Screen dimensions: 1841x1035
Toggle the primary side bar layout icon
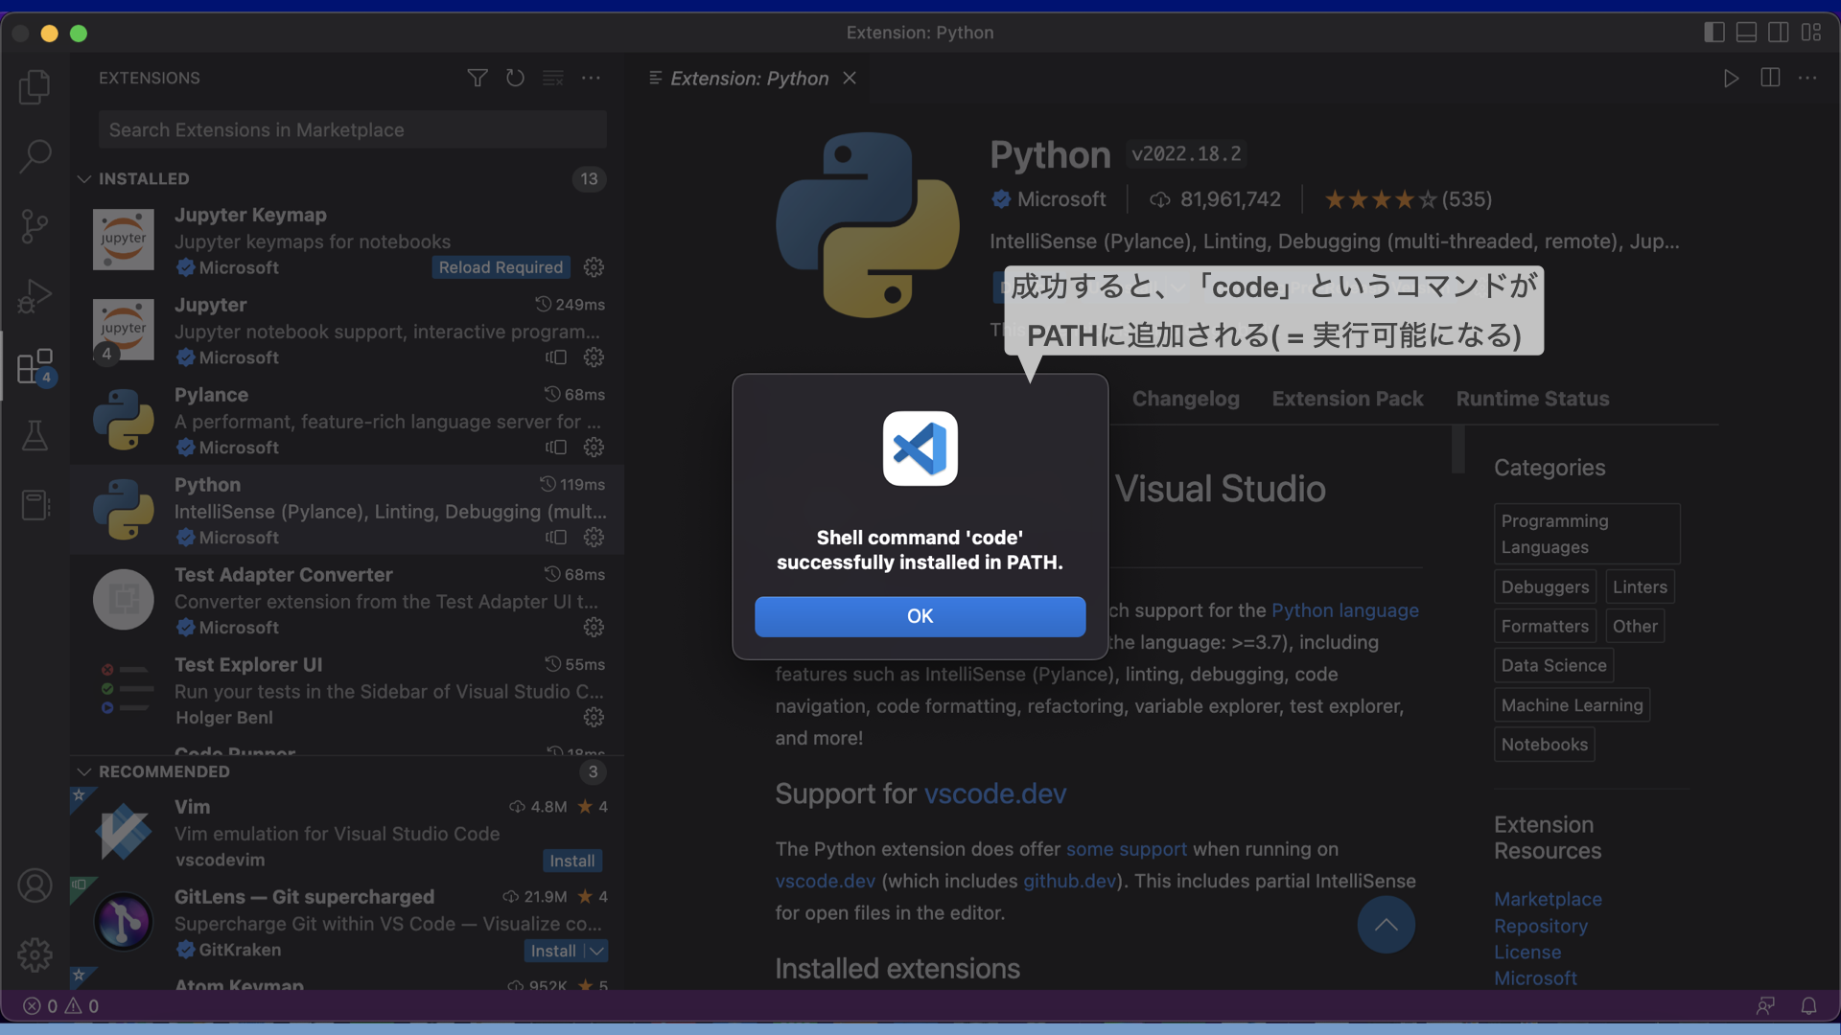[1714, 33]
